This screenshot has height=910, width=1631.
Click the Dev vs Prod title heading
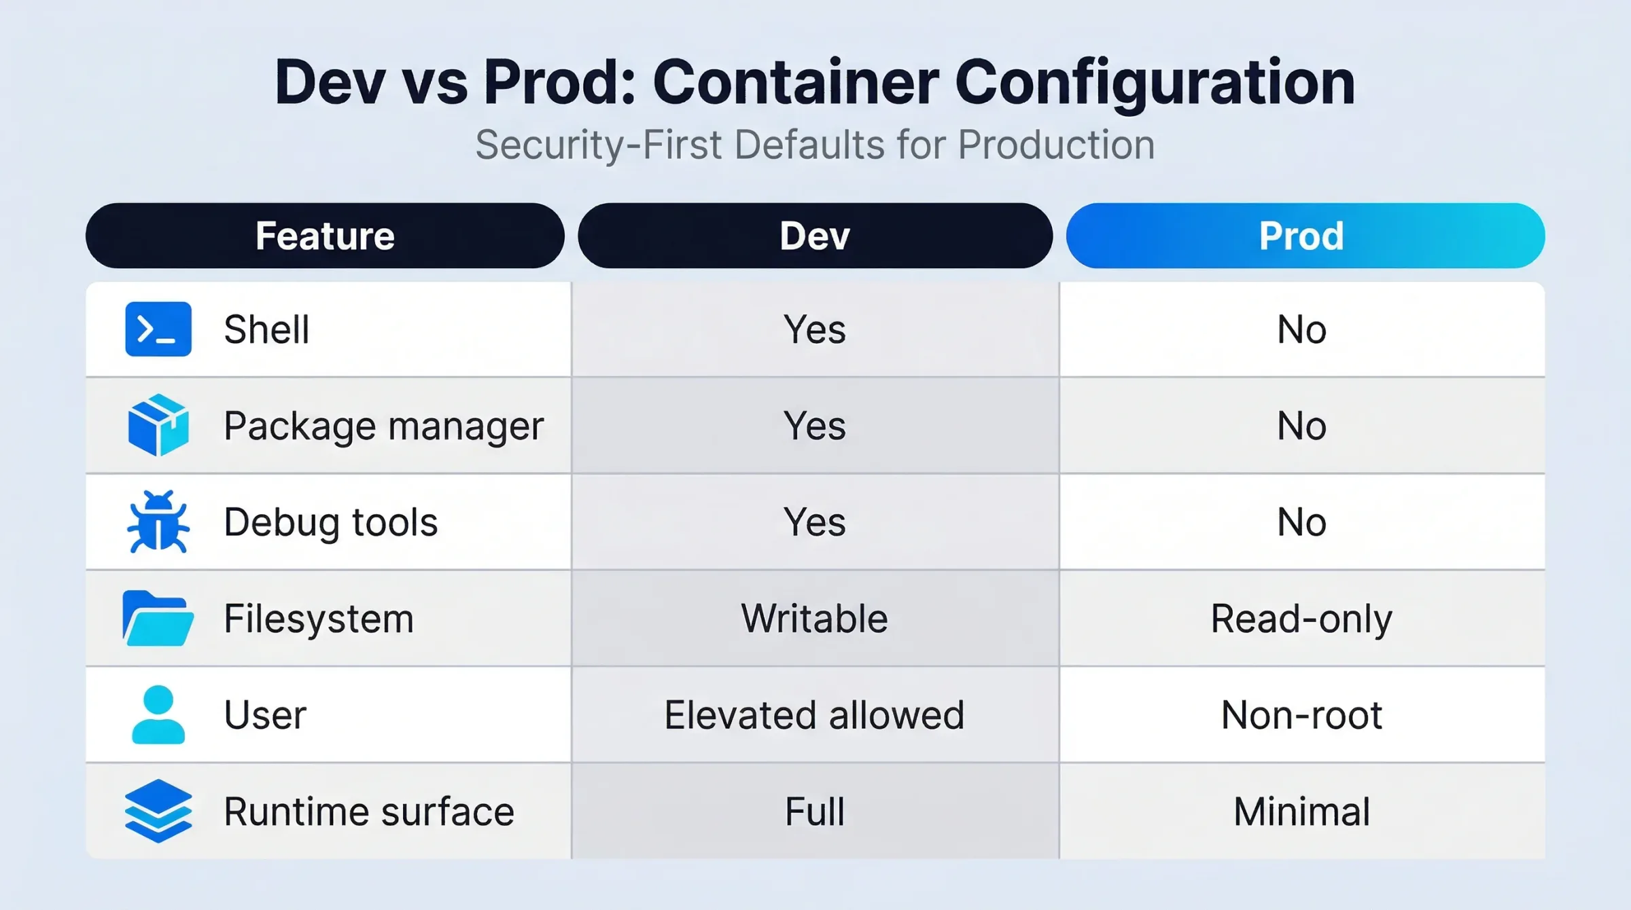click(815, 82)
